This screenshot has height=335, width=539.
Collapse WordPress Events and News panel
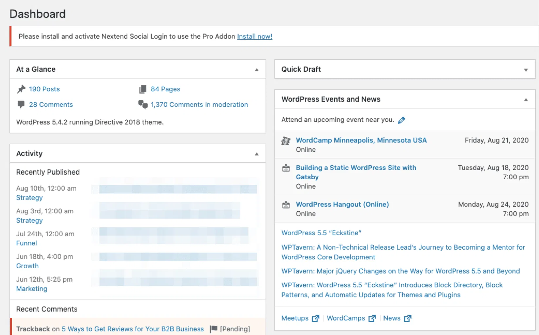(x=526, y=100)
